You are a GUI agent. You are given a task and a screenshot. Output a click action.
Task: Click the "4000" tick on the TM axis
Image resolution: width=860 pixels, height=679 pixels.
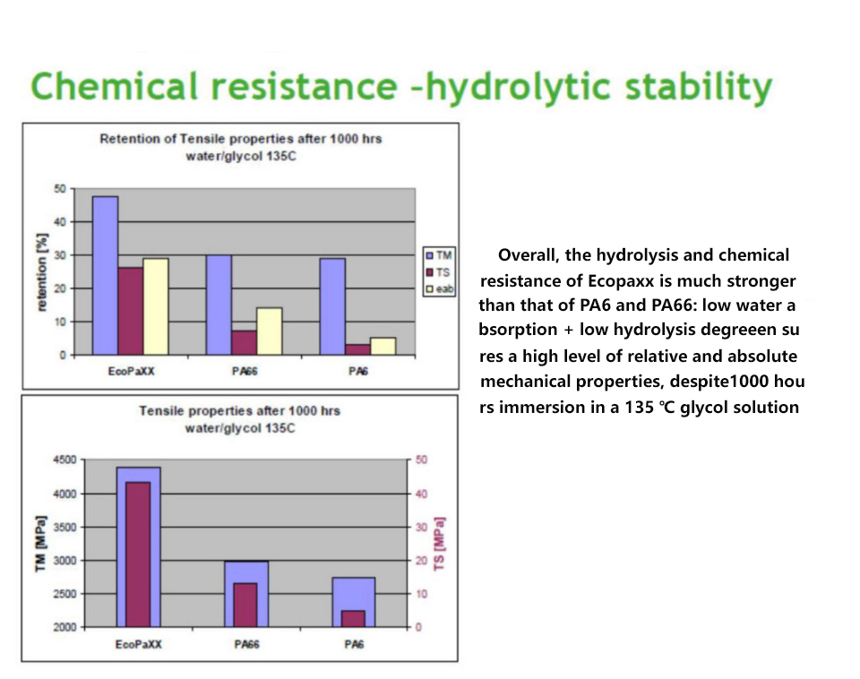click(64, 494)
